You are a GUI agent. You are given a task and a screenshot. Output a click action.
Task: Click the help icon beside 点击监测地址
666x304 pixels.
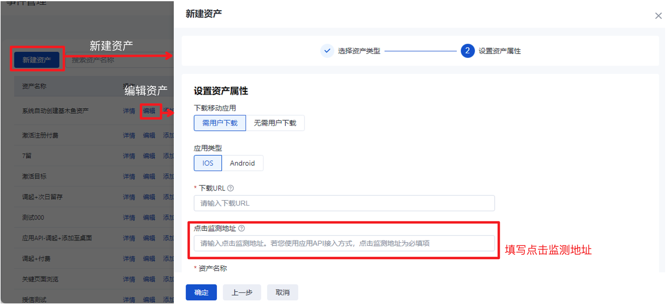242,228
